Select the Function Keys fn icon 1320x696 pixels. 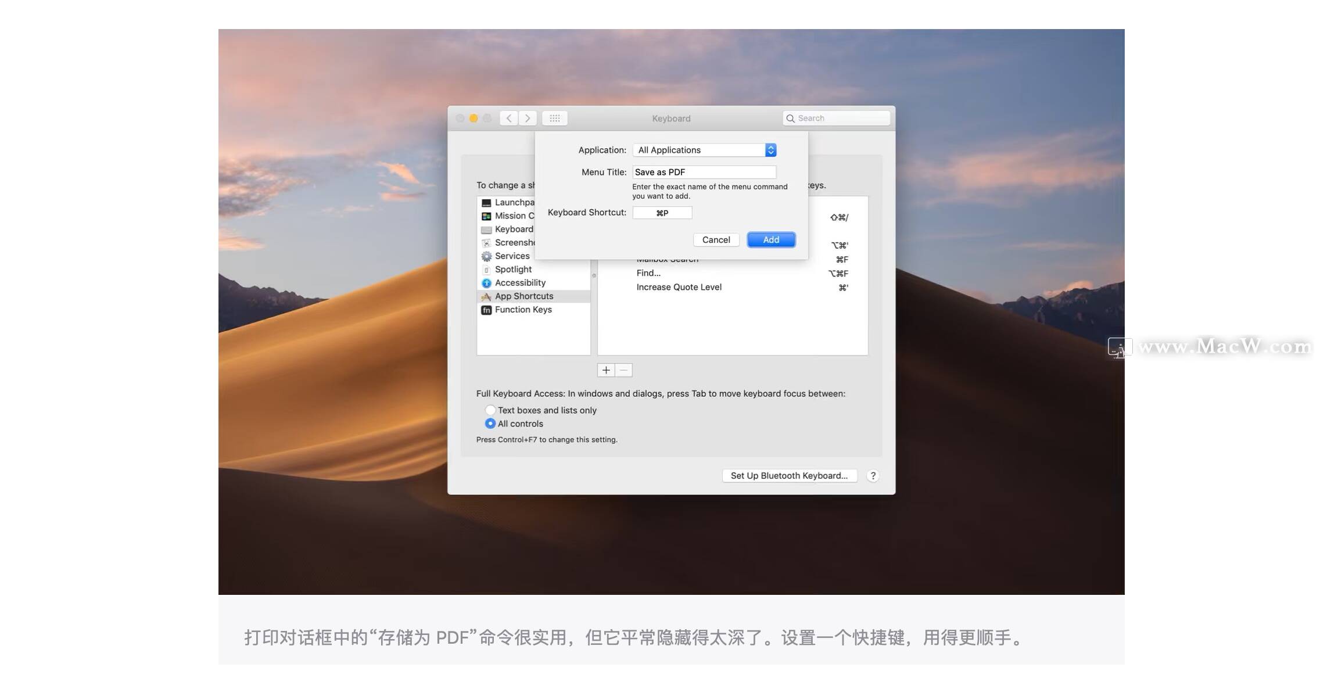tap(486, 310)
